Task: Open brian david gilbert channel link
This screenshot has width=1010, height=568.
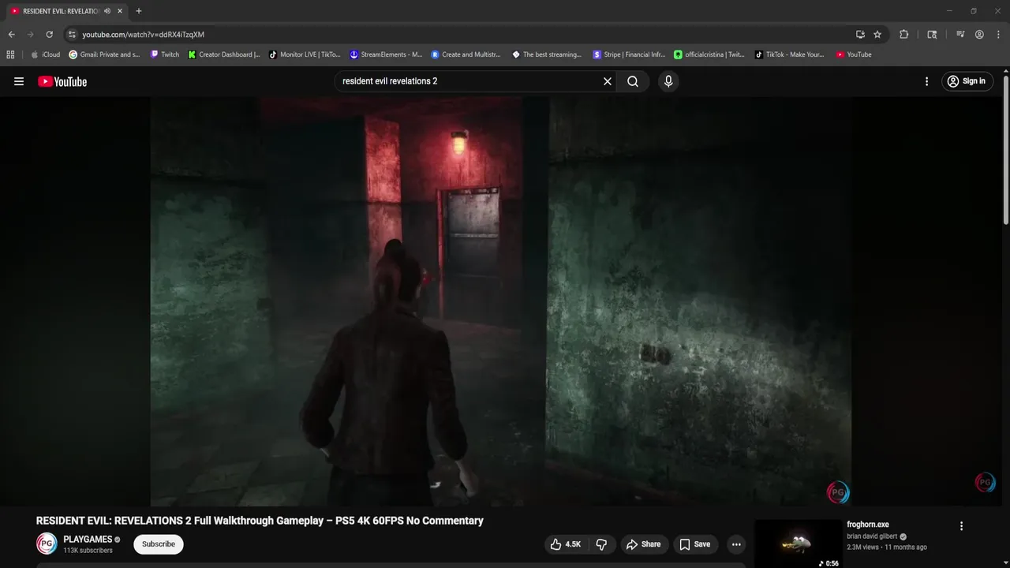Action: click(872, 536)
